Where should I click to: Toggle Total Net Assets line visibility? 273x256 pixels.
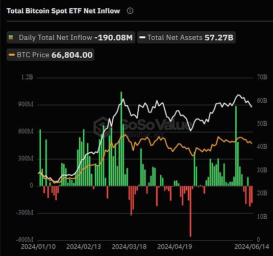coord(186,37)
